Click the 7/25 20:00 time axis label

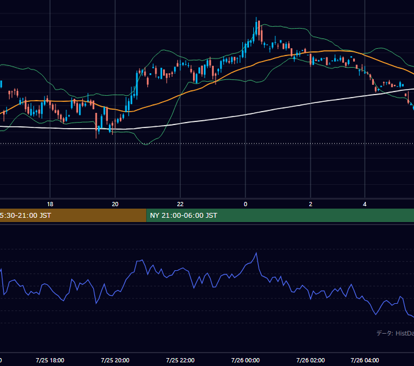115,360
